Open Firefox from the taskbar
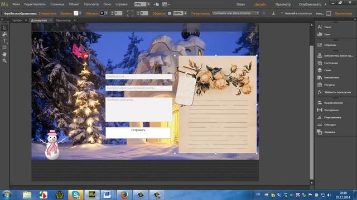The width and height of the screenshot is (357, 200). pos(124,195)
